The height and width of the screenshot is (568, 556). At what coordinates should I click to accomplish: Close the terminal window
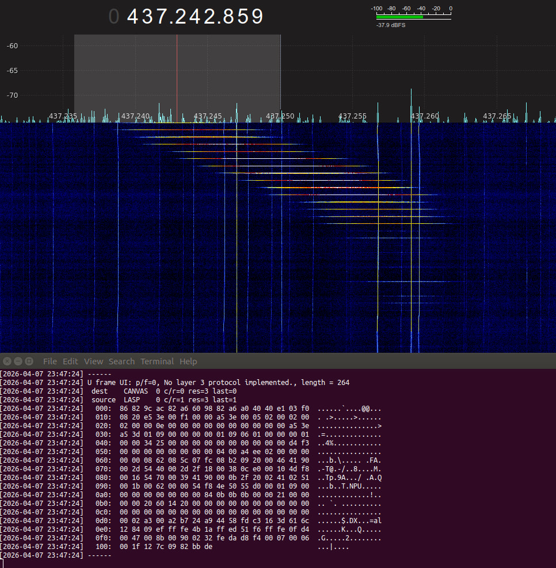click(x=6, y=361)
